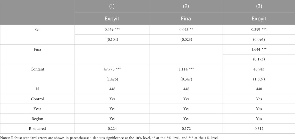Select the 0.469 *** coefficient cell
This screenshot has width=295, height=140.
pyautogui.click(x=112, y=30)
